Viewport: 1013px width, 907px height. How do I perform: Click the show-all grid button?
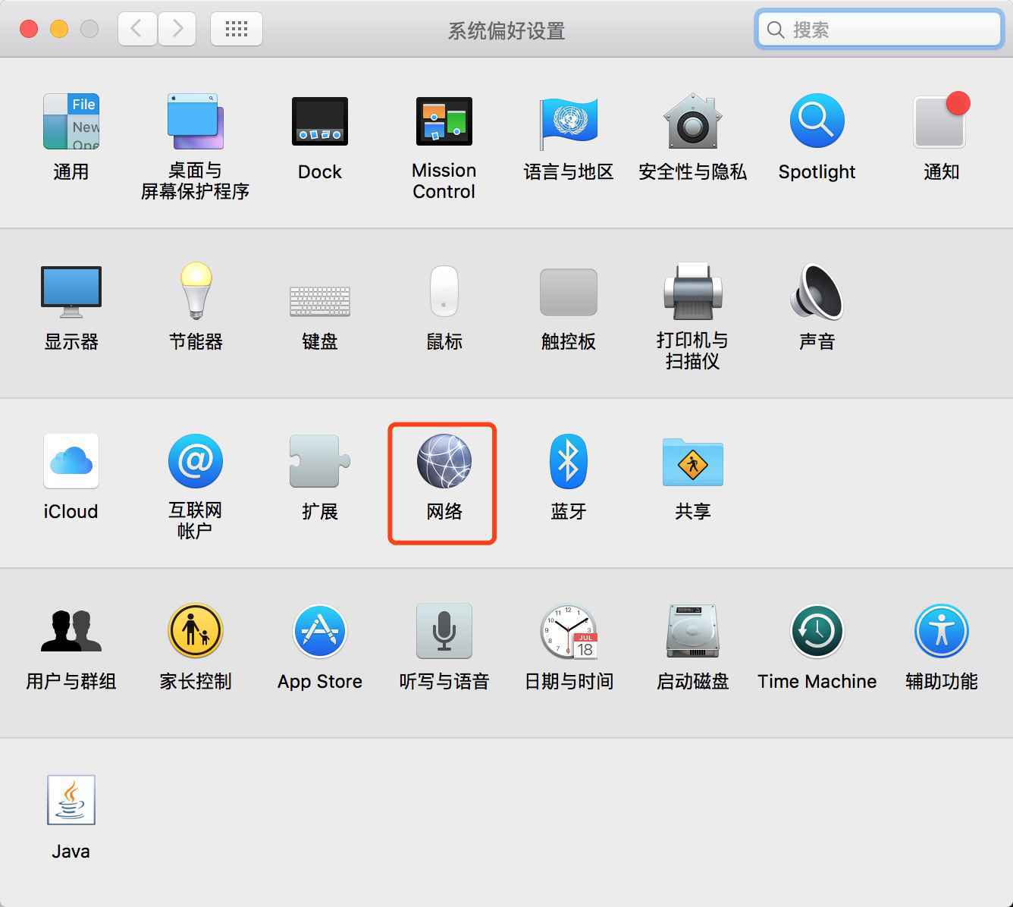[x=237, y=29]
